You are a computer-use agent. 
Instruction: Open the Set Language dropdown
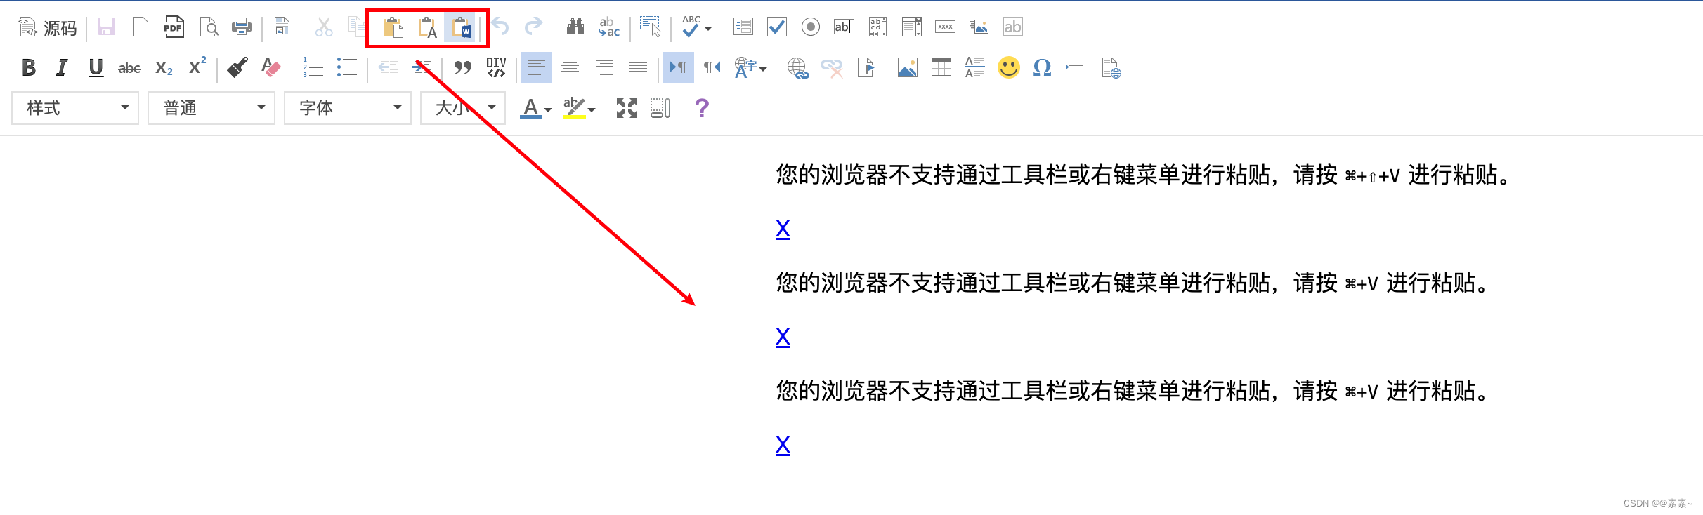(750, 67)
